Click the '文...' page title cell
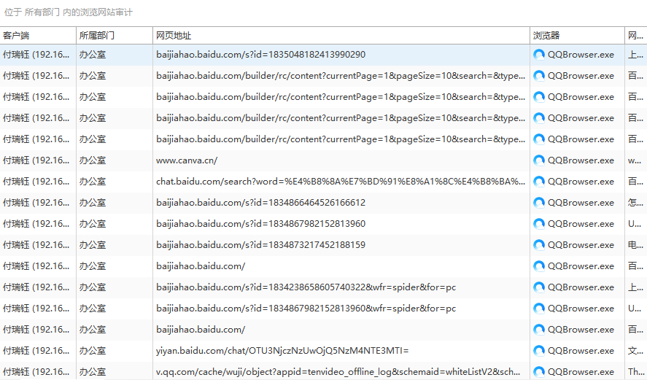This screenshot has height=380, width=647. tap(635, 351)
